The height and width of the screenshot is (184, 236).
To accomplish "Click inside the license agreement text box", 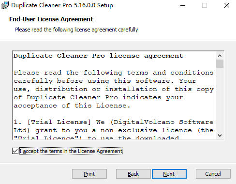I will click(114, 95).
